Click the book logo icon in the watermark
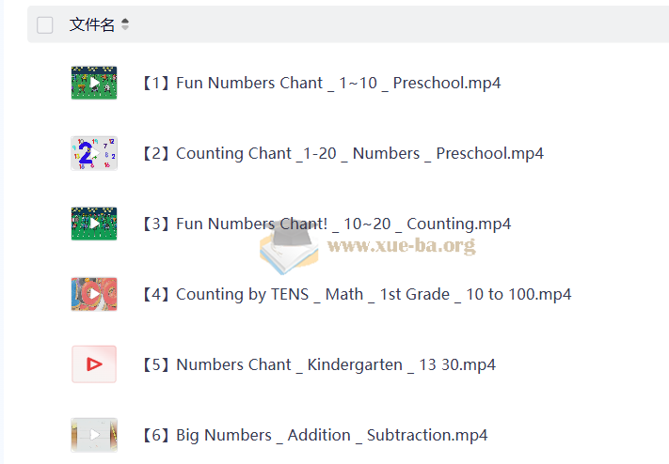The width and height of the screenshot is (669, 464). [x=289, y=246]
